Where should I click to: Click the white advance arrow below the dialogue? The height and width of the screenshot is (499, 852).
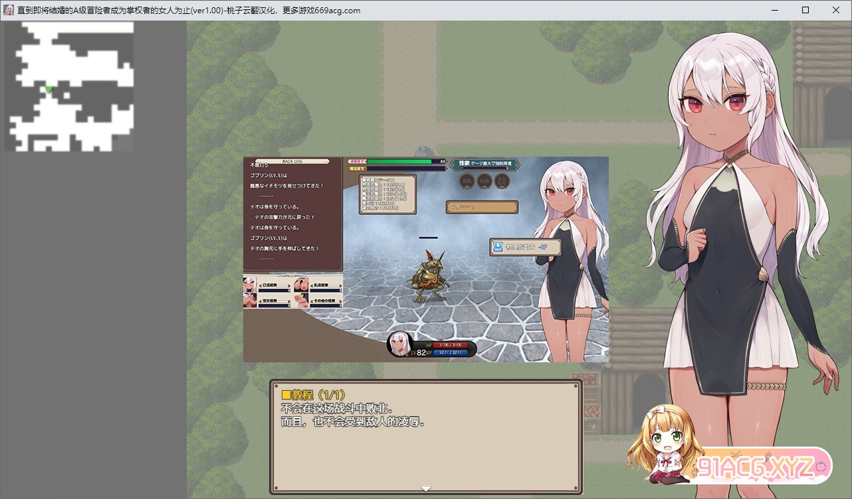(x=426, y=488)
